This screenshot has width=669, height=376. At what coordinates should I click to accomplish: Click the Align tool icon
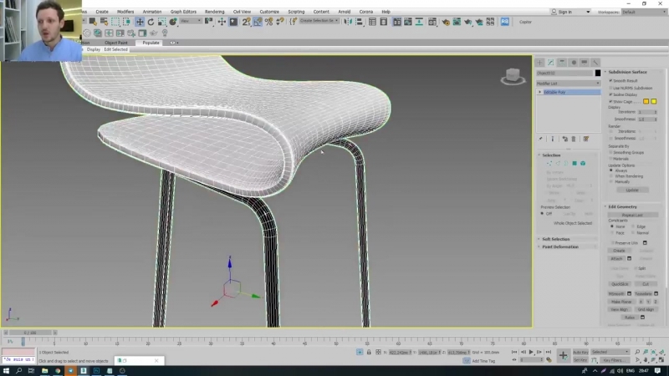click(x=360, y=22)
